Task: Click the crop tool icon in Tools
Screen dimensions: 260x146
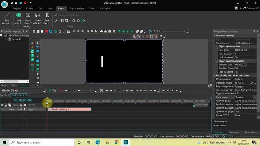Action: click(67, 21)
